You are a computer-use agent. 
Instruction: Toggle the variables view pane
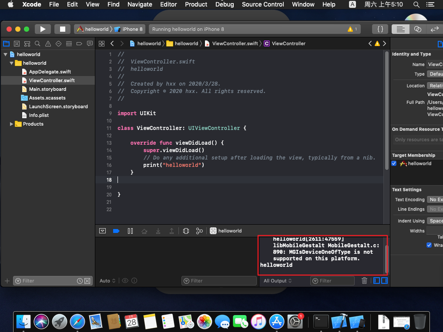376,280
